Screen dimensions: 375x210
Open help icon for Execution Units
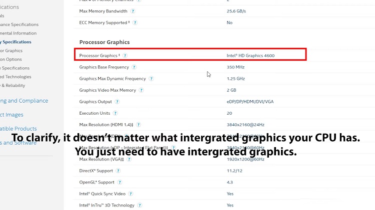(x=115, y=113)
